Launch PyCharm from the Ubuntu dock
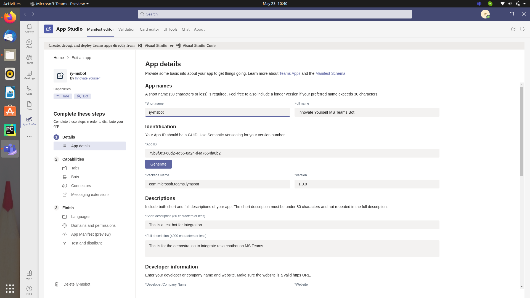 coord(10,130)
